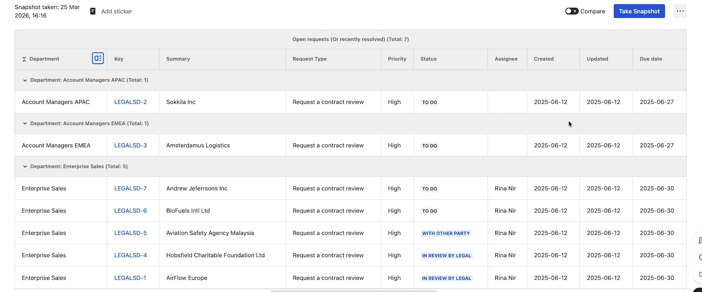
Task: Click the Snapshot taken timestamp text
Action: click(47, 11)
